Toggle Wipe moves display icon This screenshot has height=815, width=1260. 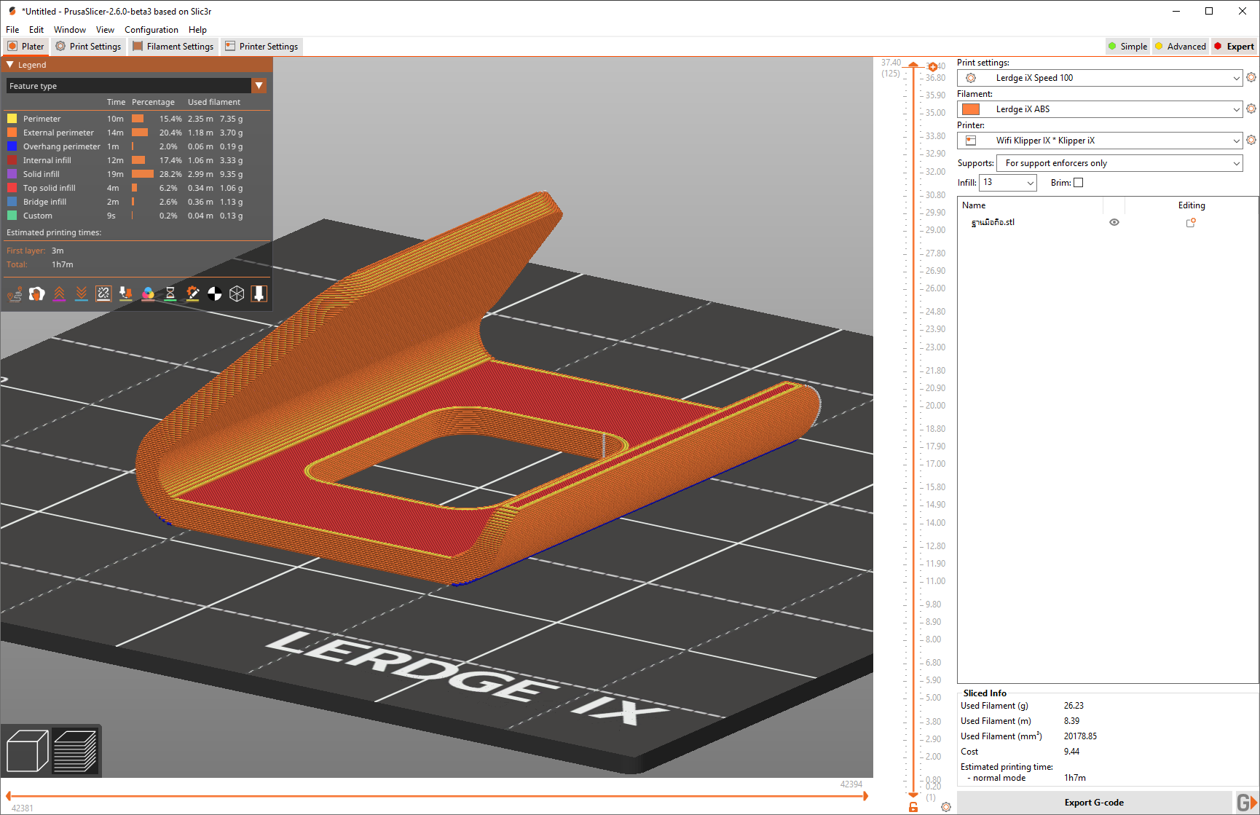[x=37, y=294]
